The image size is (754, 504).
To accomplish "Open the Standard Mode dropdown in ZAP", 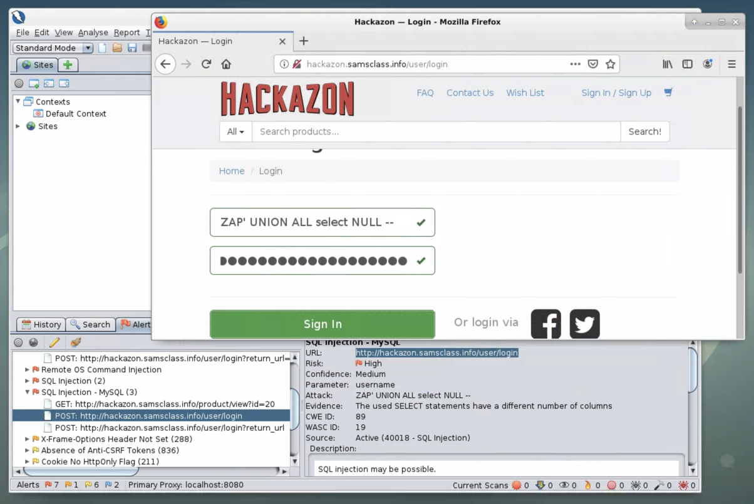I will [x=53, y=48].
